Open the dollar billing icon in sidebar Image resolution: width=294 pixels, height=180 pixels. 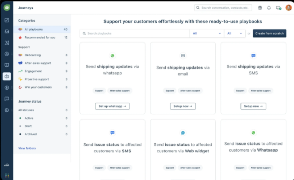[x=7, y=87]
